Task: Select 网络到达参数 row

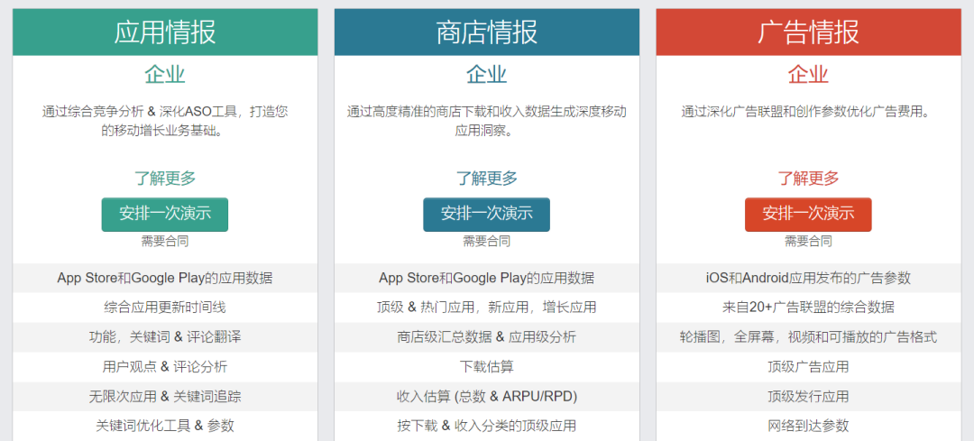Action: [809, 426]
